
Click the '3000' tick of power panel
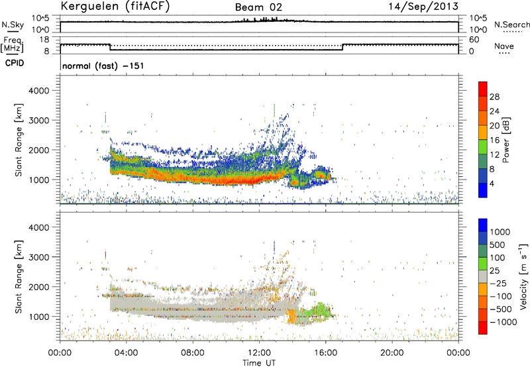pos(39,121)
